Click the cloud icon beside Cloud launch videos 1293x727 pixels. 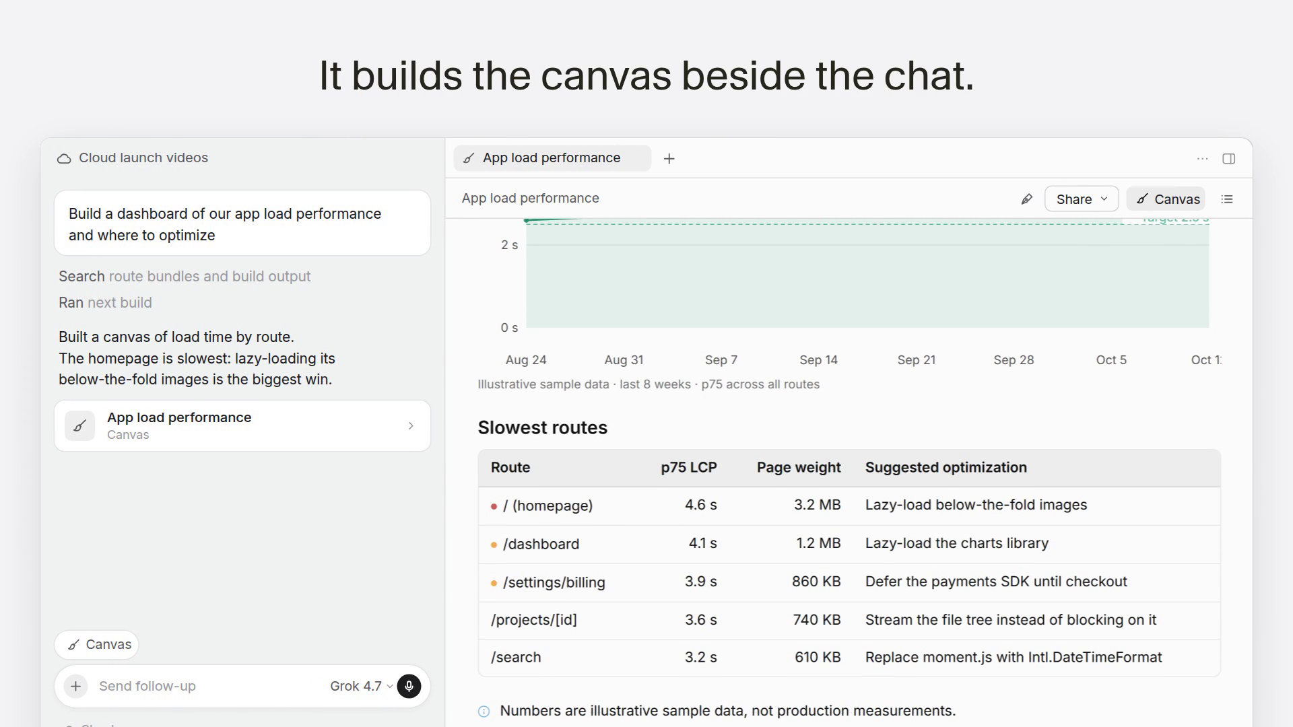(64, 159)
